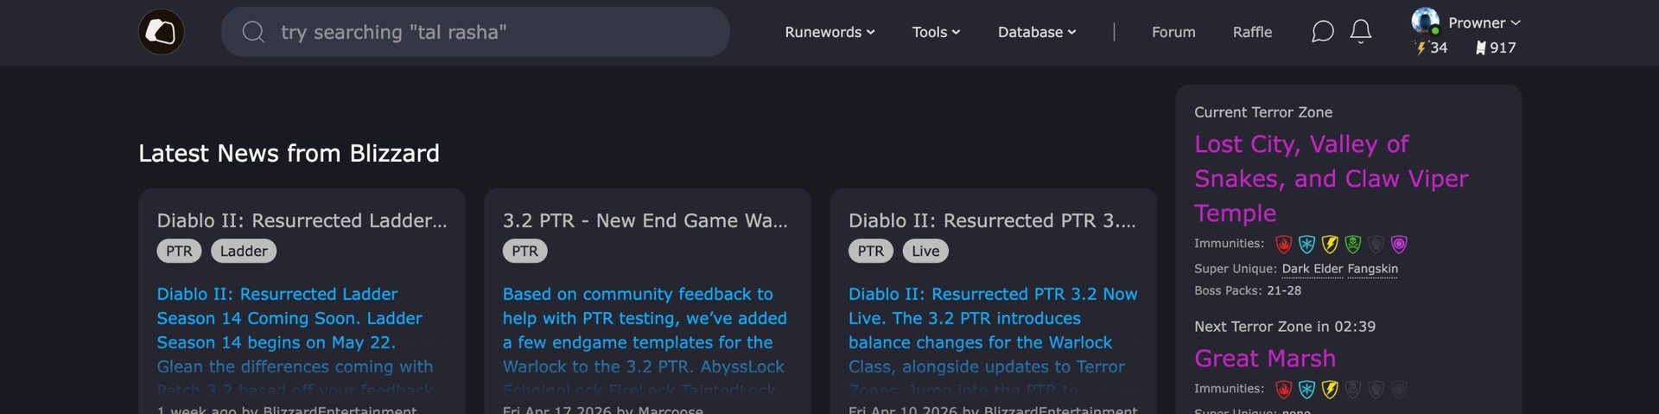Expand the Tools dropdown menu
The width and height of the screenshot is (1659, 414).
tap(936, 32)
